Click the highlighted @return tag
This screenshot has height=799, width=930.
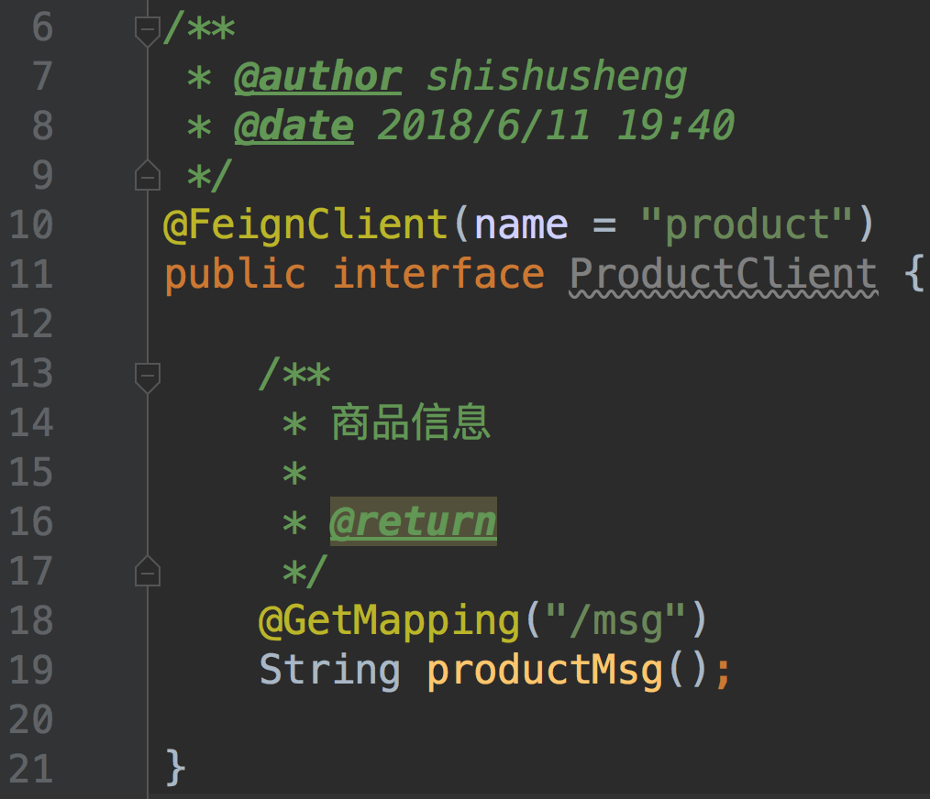(413, 522)
